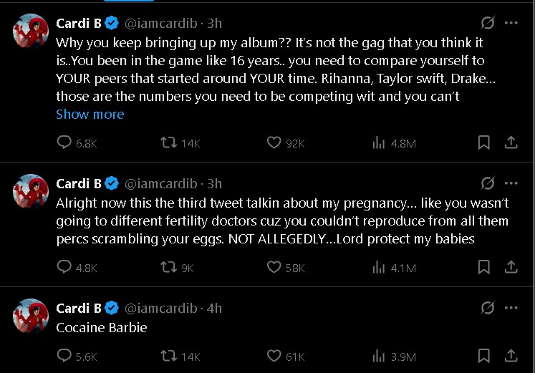Bookmark the Cocaine Barbie tweet

pyautogui.click(x=484, y=356)
